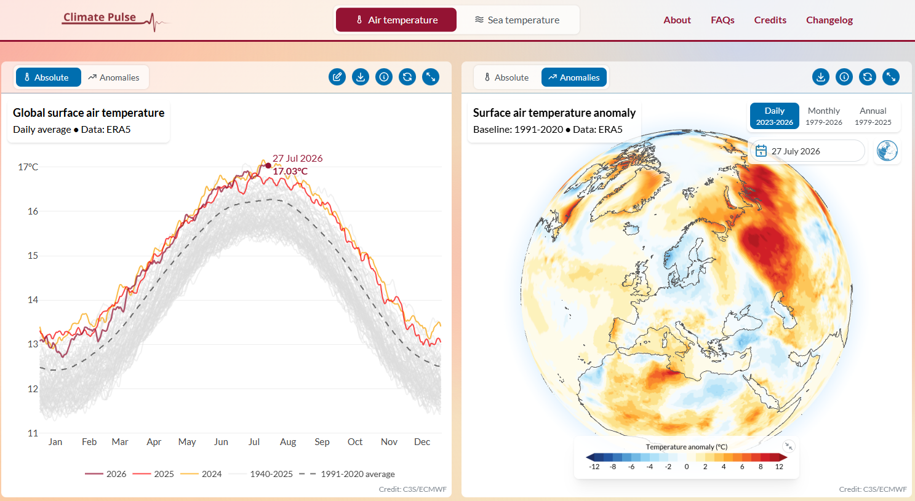Switch map panel to Absolute view
The height and width of the screenshot is (501, 915).
coord(506,77)
